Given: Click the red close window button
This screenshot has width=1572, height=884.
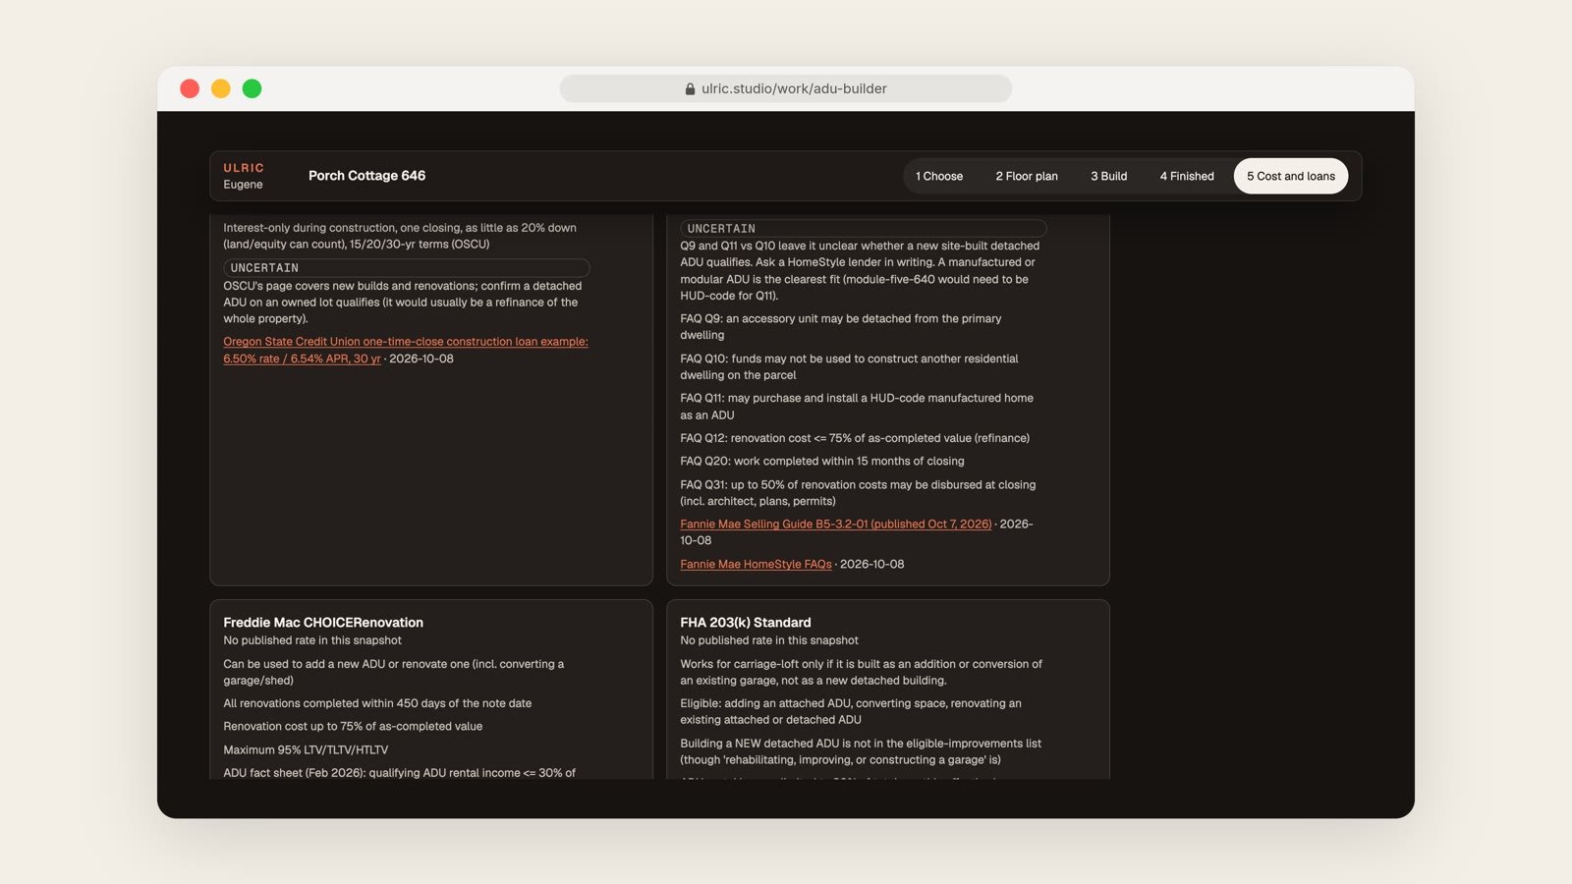Looking at the screenshot, I should click(x=190, y=88).
